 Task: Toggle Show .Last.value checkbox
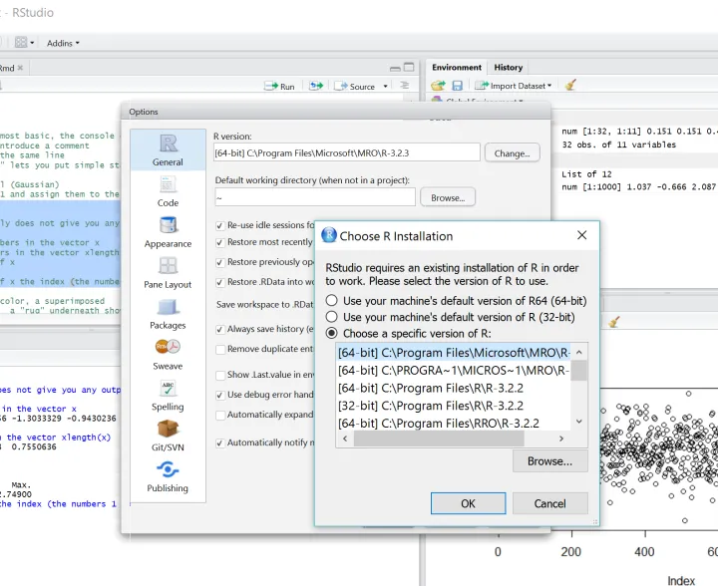220,375
